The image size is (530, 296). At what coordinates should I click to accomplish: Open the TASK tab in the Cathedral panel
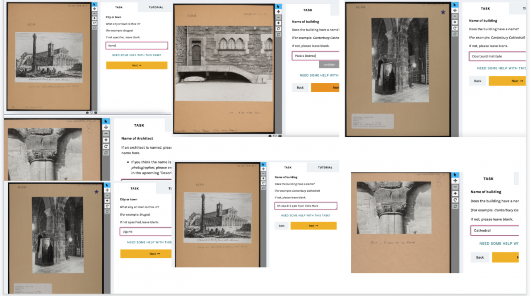[x=489, y=178]
